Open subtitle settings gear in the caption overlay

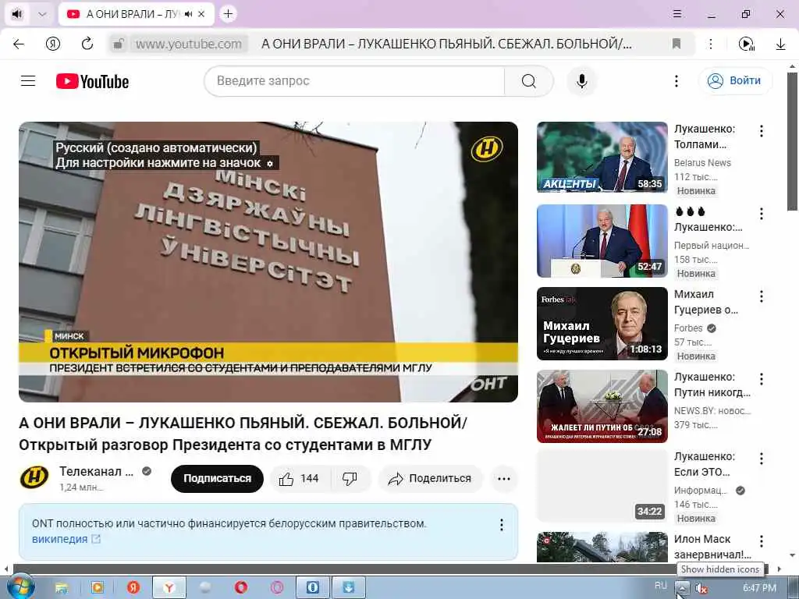[x=269, y=164]
